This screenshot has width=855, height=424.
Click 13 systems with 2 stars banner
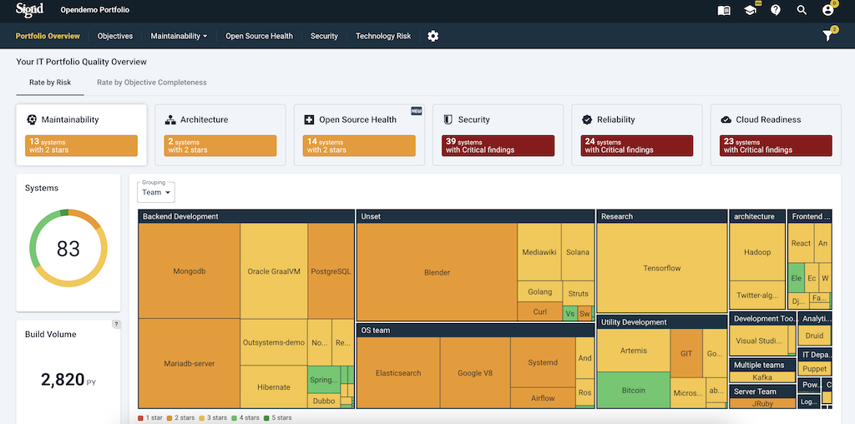pyautogui.click(x=81, y=145)
